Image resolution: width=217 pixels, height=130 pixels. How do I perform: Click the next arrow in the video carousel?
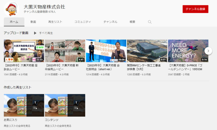pyautogui.click(x=208, y=51)
